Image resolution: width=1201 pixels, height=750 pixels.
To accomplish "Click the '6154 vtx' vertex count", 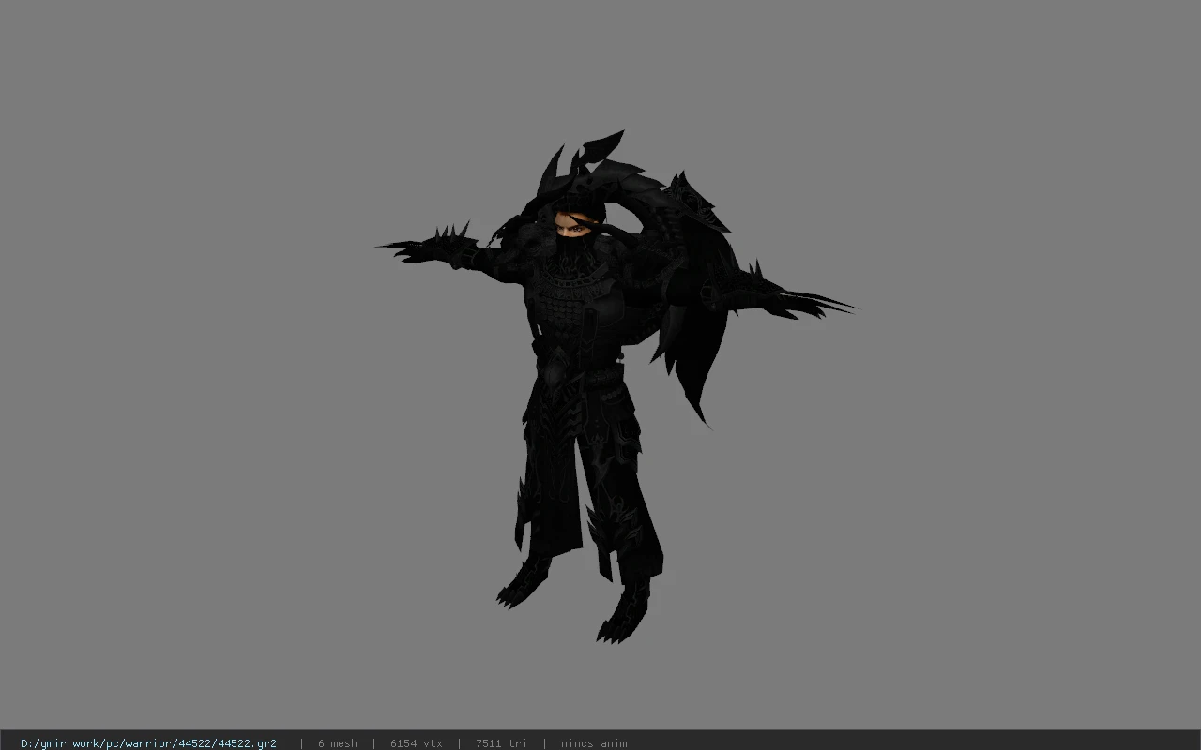I will [417, 743].
